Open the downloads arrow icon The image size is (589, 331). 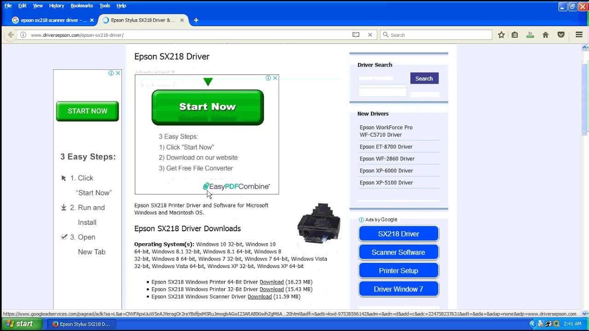[x=530, y=35]
